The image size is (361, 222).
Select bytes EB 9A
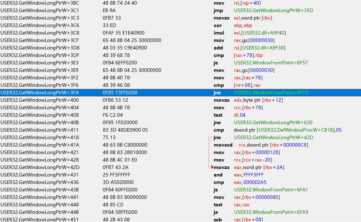pyautogui.click(x=109, y=10)
